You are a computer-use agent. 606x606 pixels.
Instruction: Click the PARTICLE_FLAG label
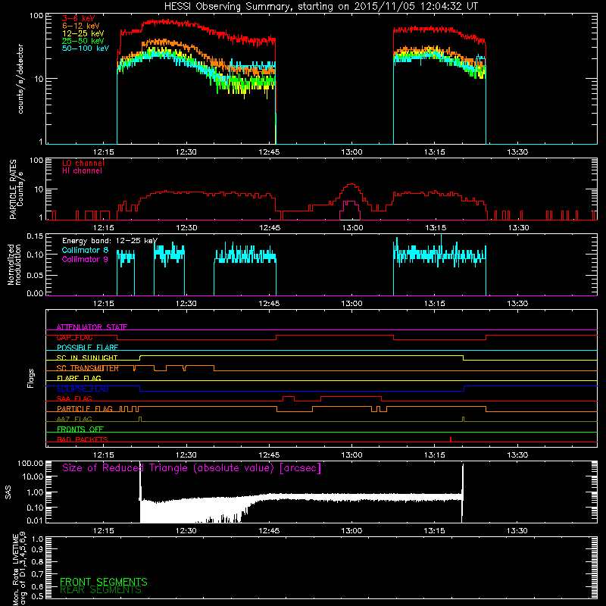pos(85,408)
